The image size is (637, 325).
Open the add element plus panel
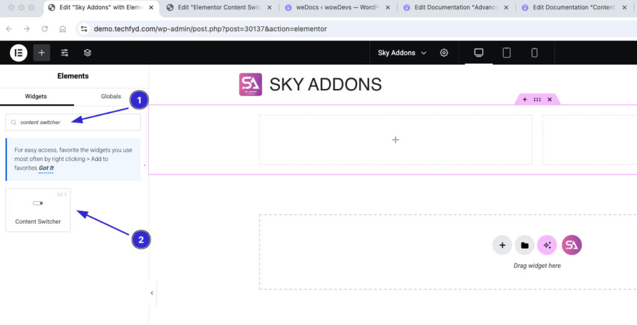click(42, 53)
